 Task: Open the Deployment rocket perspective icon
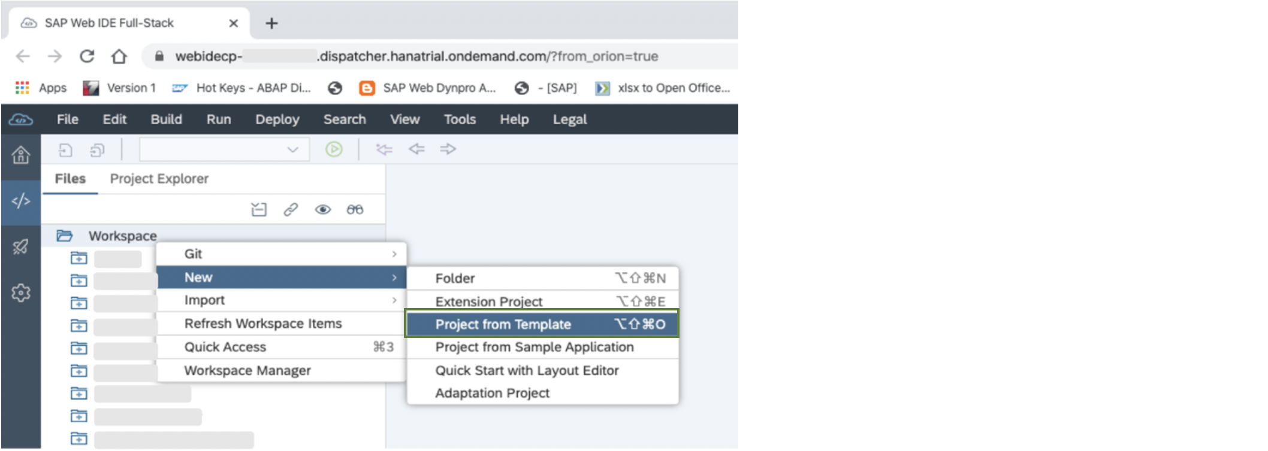(21, 246)
